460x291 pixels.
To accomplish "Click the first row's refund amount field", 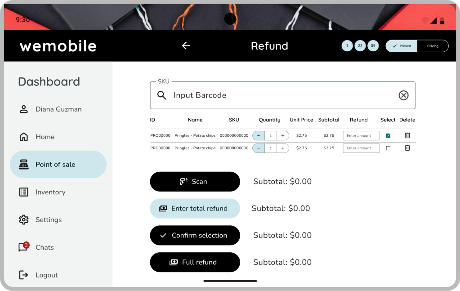I will [x=361, y=135].
